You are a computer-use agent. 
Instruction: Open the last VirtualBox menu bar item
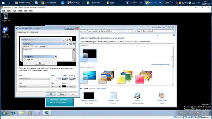31,11
